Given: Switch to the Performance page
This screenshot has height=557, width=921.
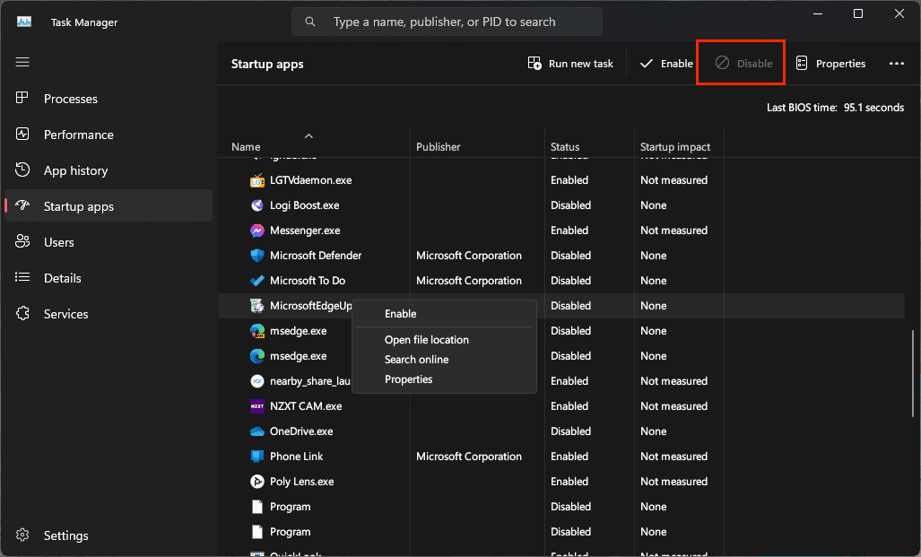Looking at the screenshot, I should point(109,135).
